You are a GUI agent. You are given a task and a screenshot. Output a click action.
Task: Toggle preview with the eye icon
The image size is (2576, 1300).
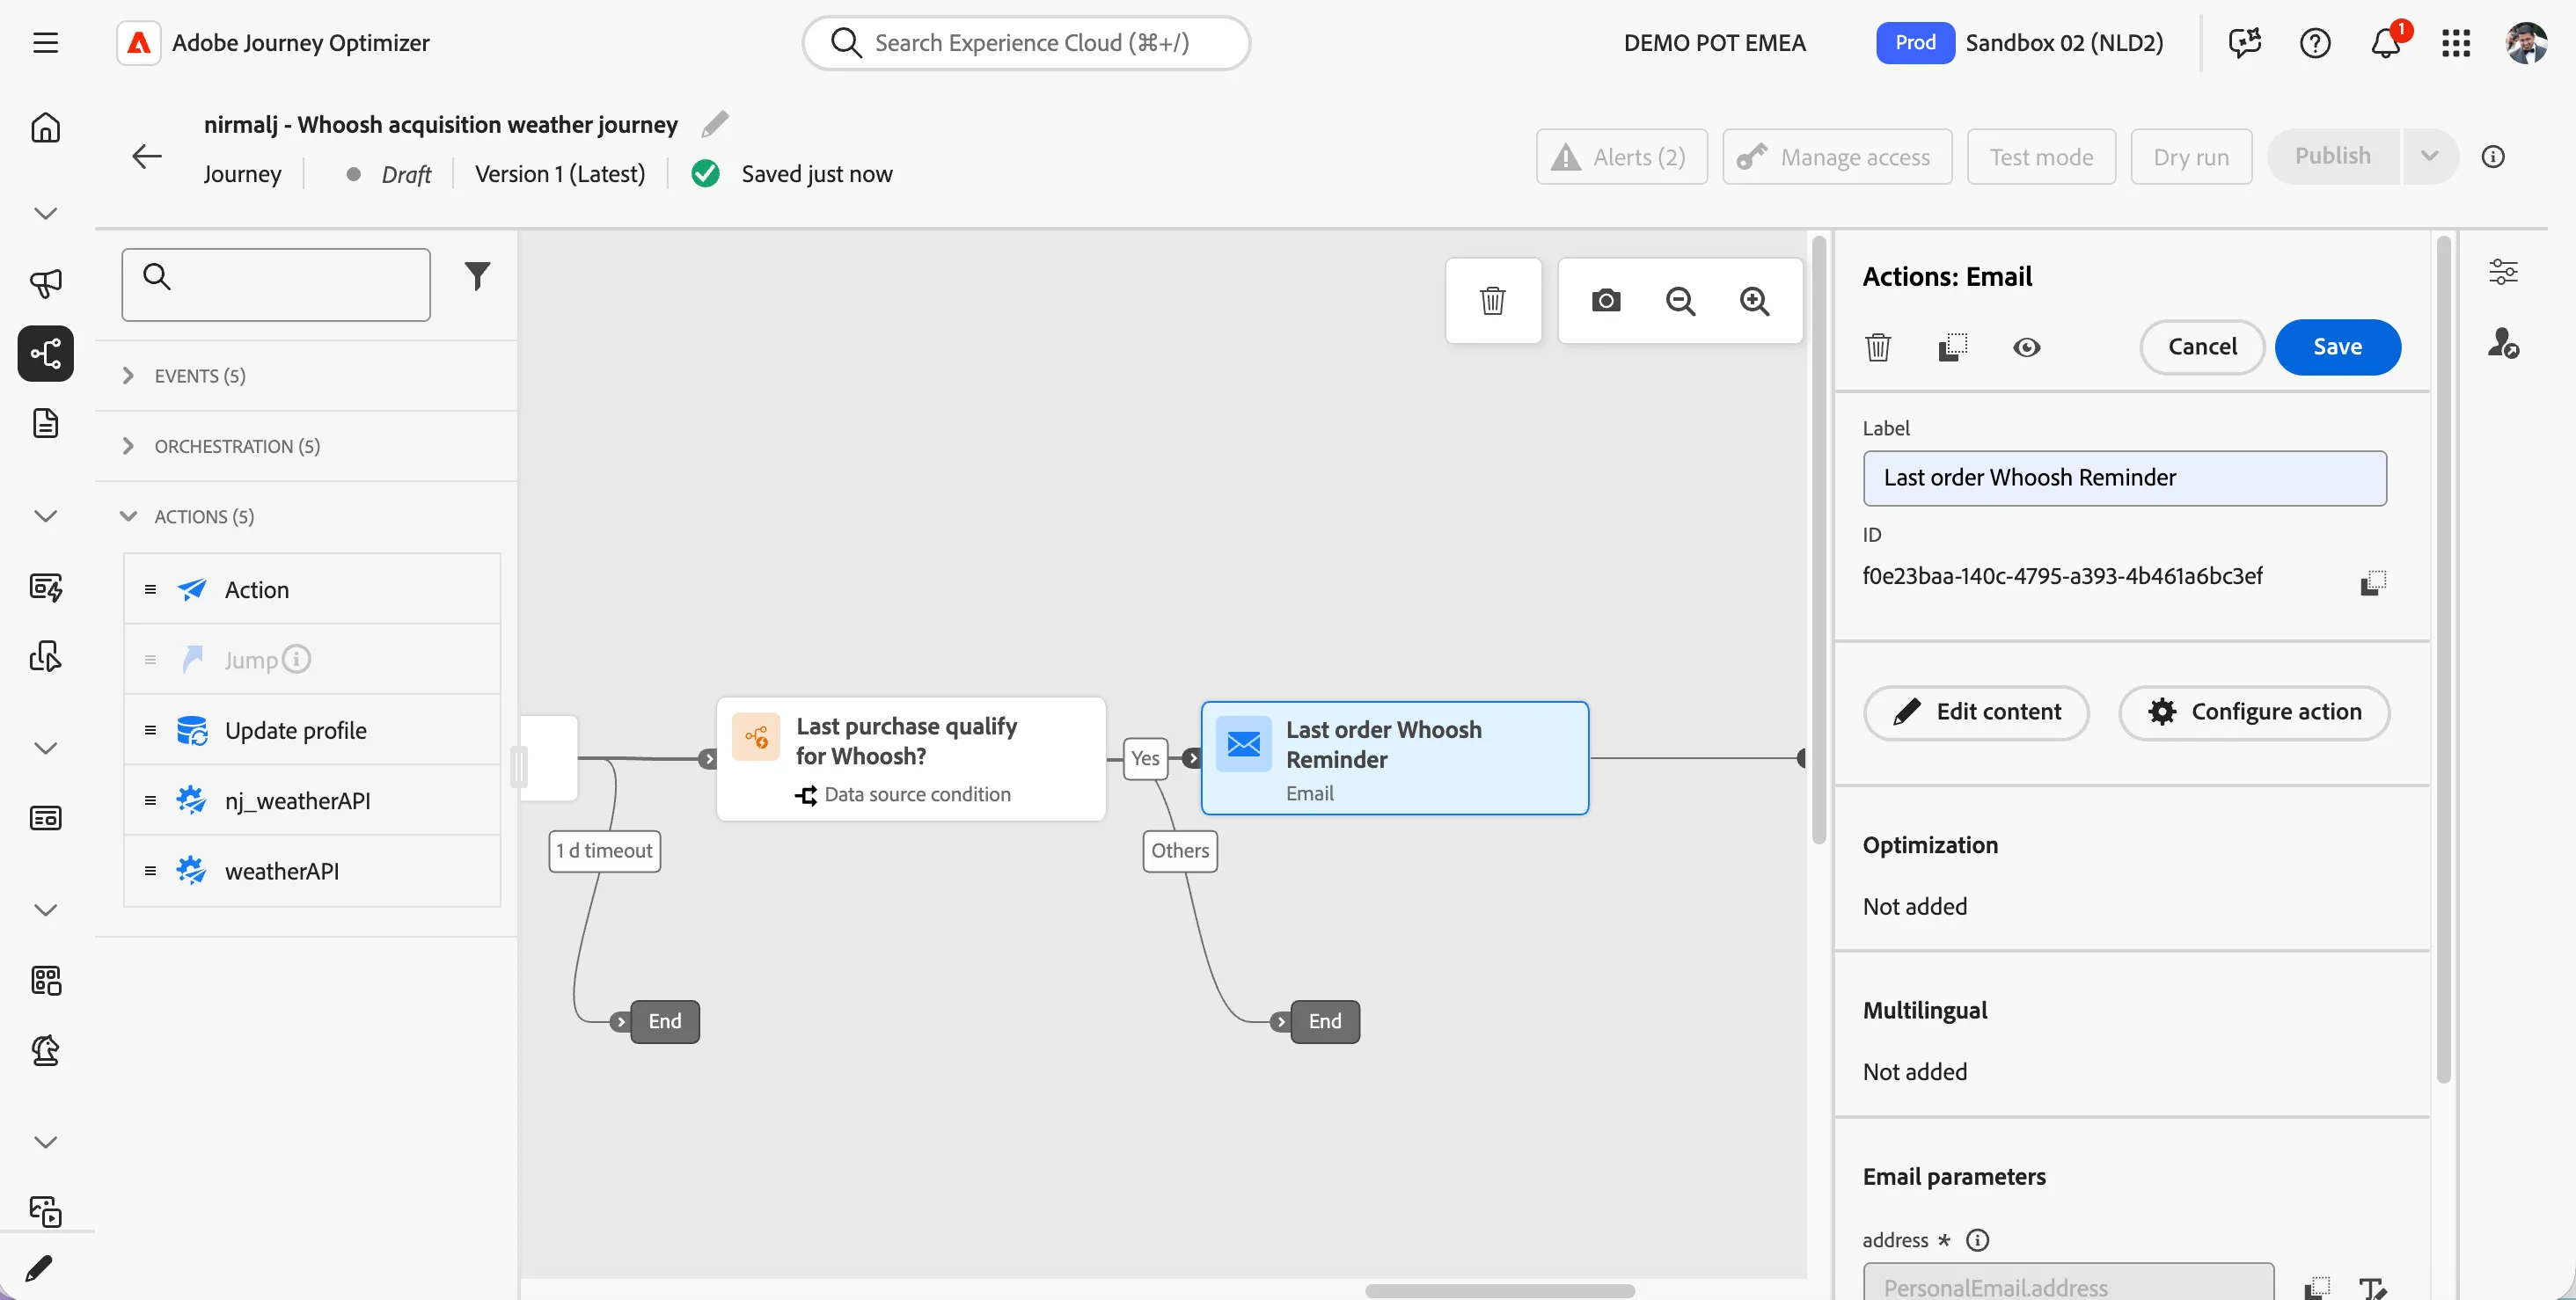click(x=2026, y=347)
